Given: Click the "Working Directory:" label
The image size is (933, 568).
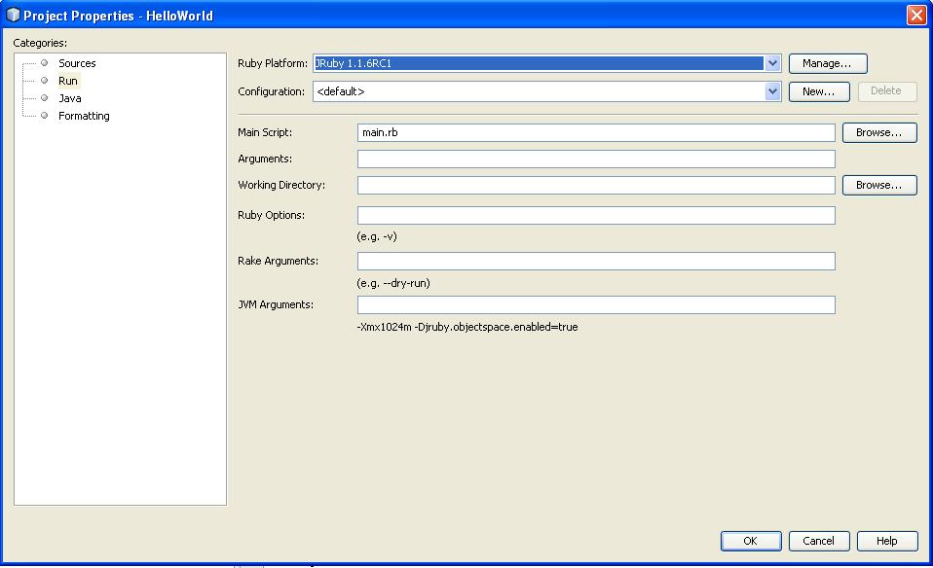Looking at the screenshot, I should pyautogui.click(x=281, y=185).
